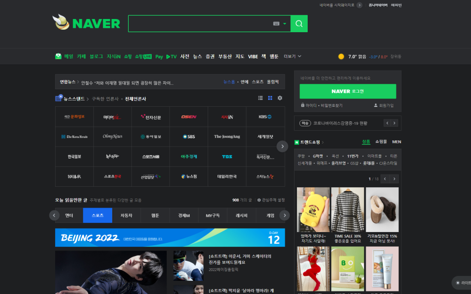The width and height of the screenshot is (471, 294).
Task: Select the 레시피 topic tab
Action: coord(241,216)
